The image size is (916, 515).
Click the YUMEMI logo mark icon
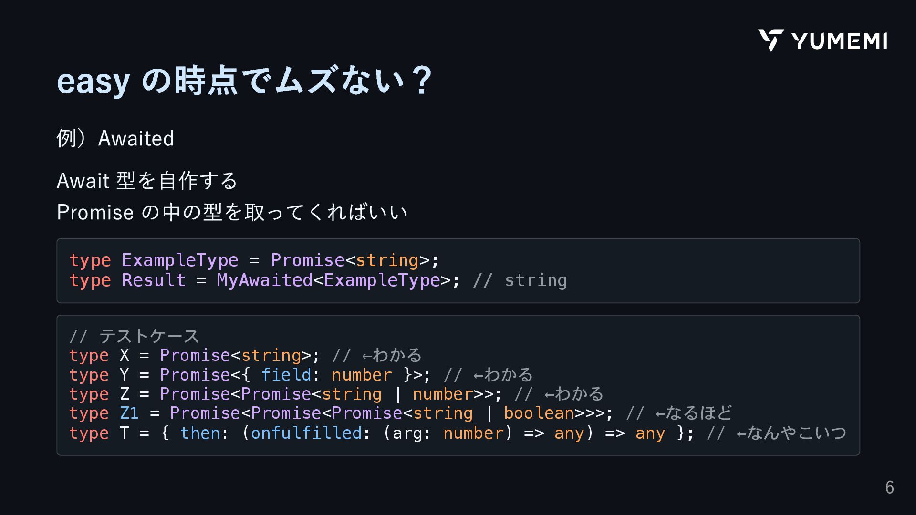pos(770,40)
